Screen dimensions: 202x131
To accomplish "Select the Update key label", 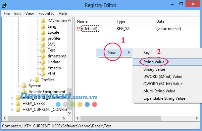I will coord(54,62).
